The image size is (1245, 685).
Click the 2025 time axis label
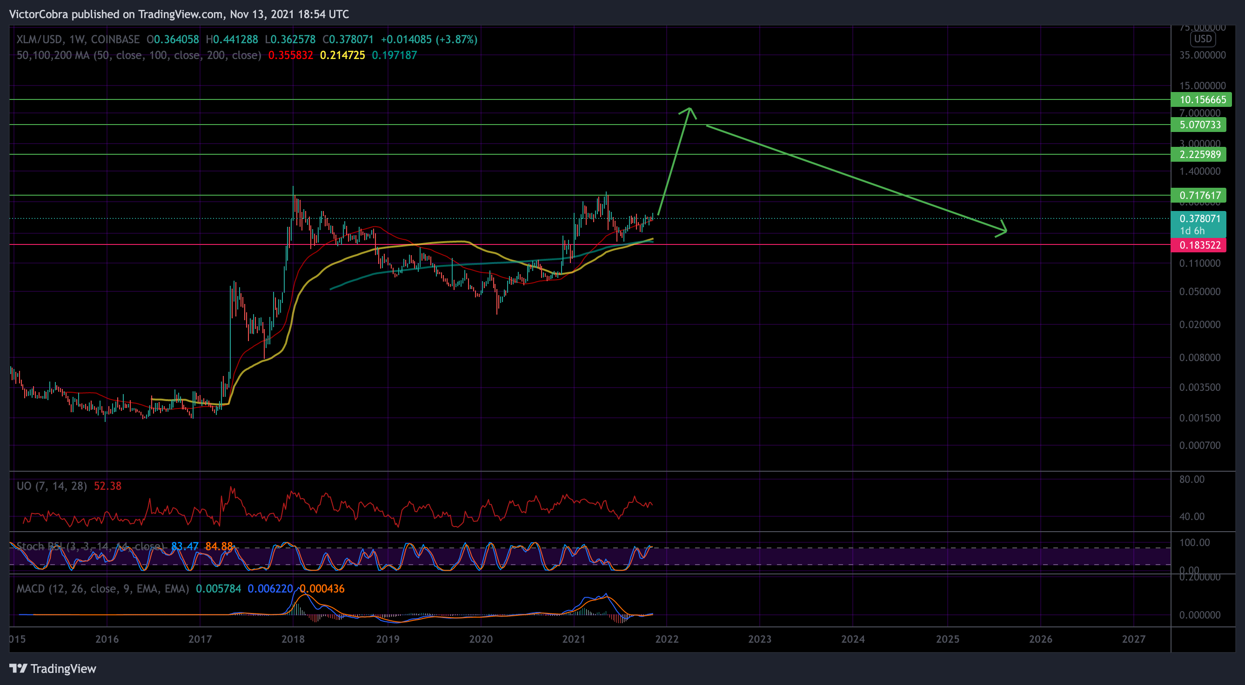click(948, 639)
